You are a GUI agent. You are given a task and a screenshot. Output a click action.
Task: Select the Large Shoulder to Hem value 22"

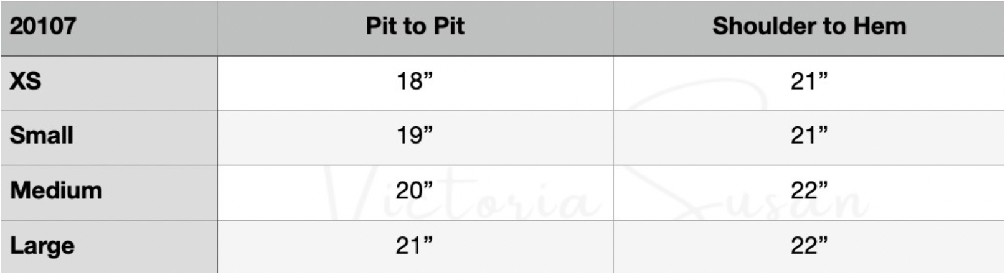(809, 246)
